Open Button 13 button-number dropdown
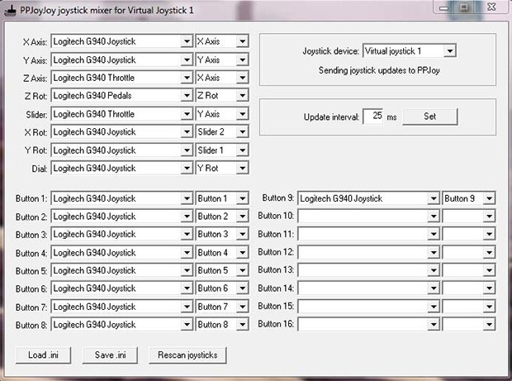The height and width of the screenshot is (381, 512). click(x=489, y=271)
